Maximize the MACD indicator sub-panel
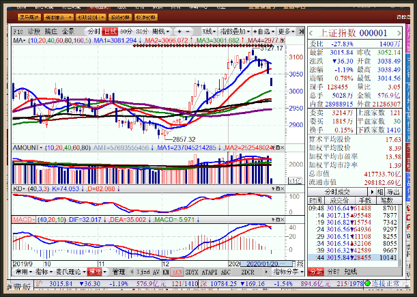 tap(278, 220)
